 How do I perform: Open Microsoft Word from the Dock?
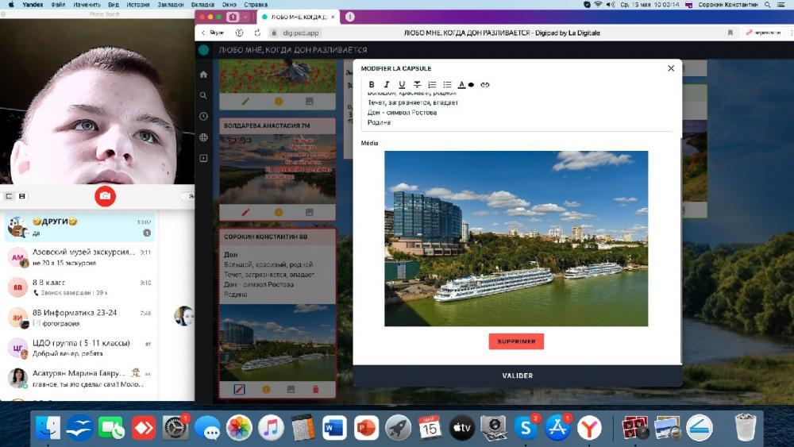(x=334, y=428)
